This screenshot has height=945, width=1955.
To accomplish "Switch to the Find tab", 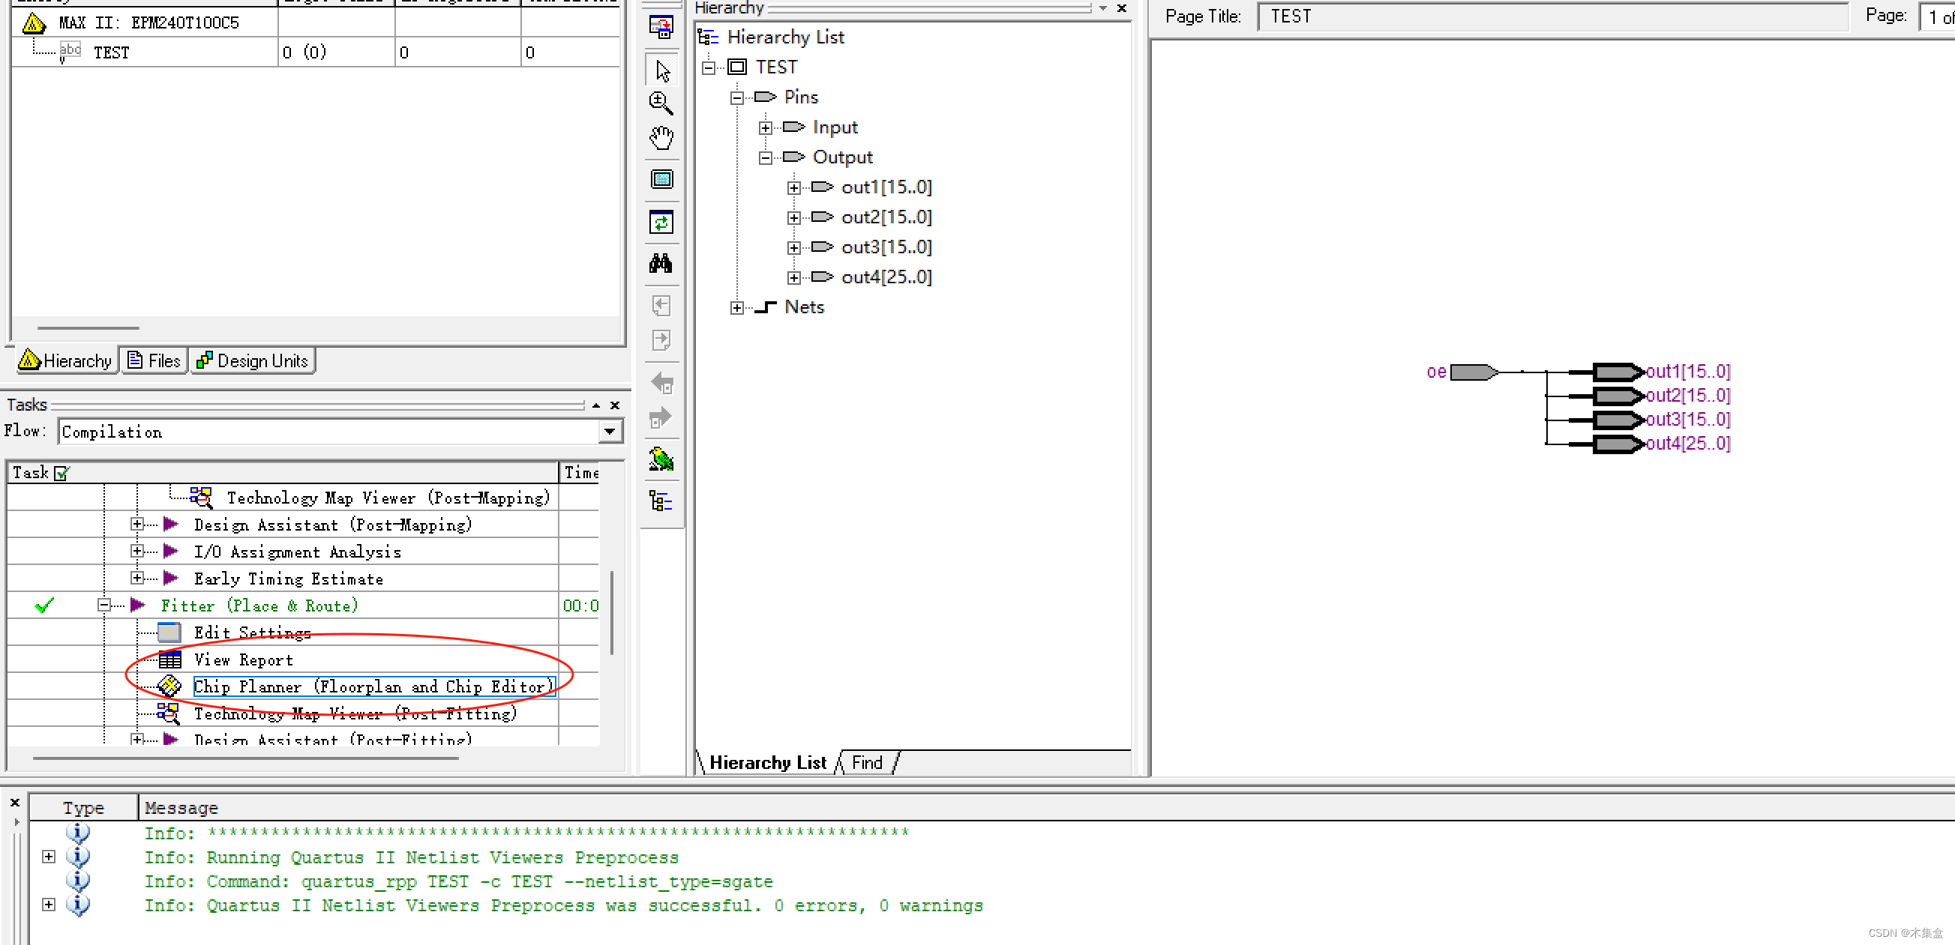I will pyautogui.click(x=867, y=762).
